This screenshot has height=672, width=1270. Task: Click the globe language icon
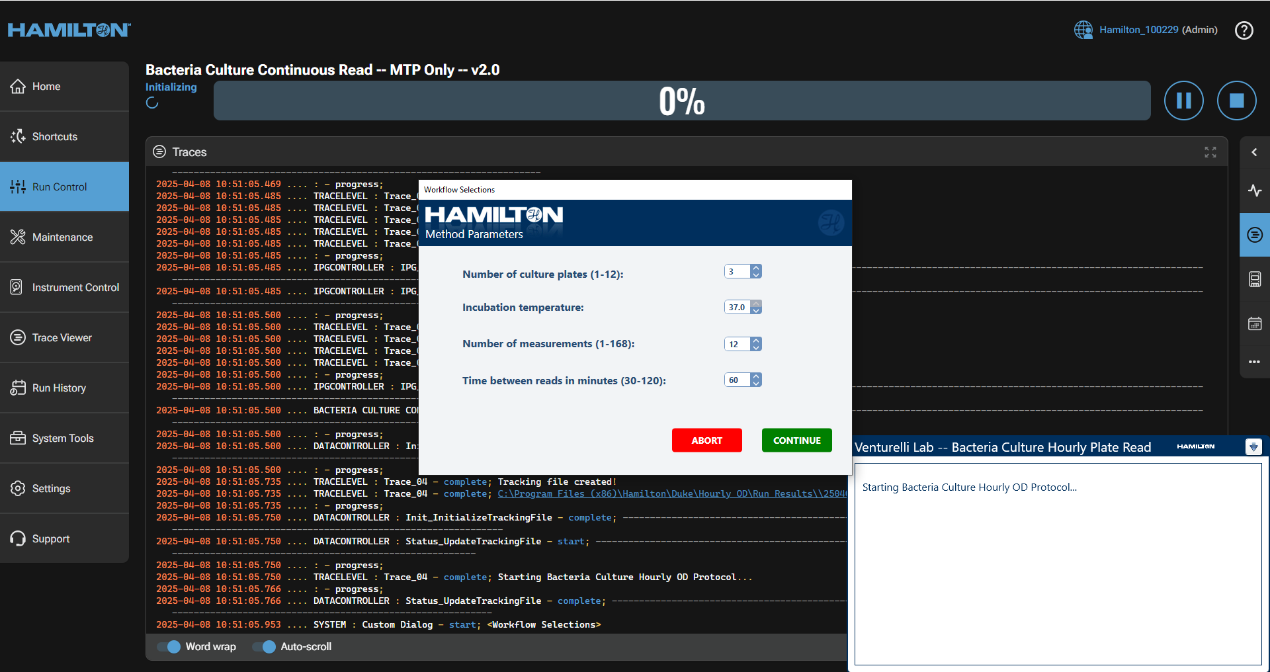[x=1083, y=30]
